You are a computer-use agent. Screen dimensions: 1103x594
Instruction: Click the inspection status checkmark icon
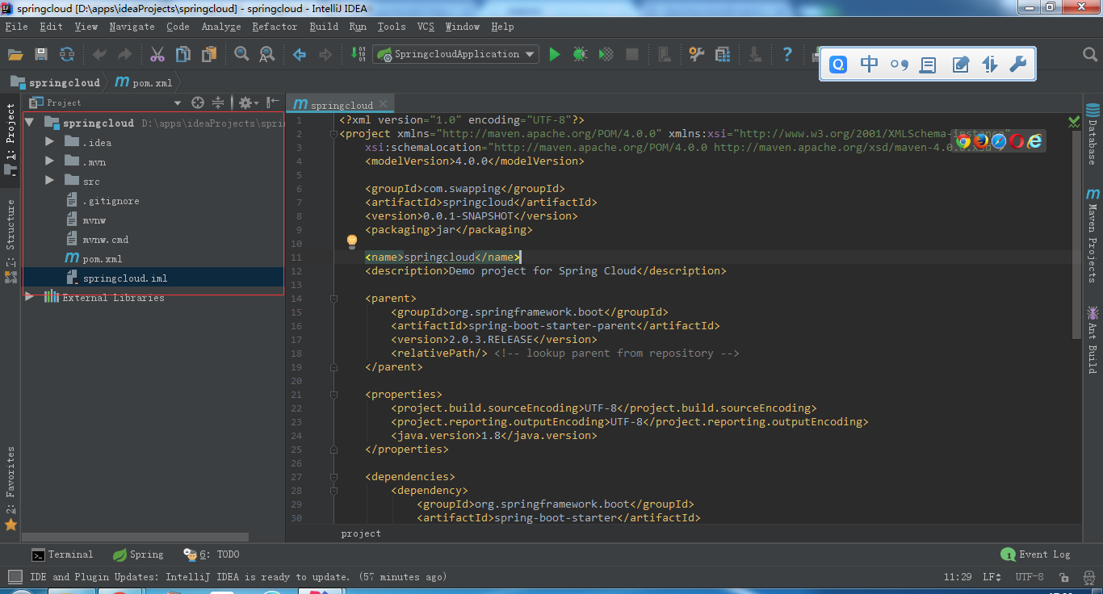[x=1074, y=122]
